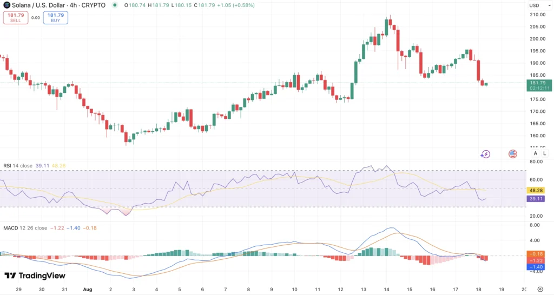Click the MACD -0.18 orange value tag
This screenshot has height=296, width=554.
(x=536, y=254)
